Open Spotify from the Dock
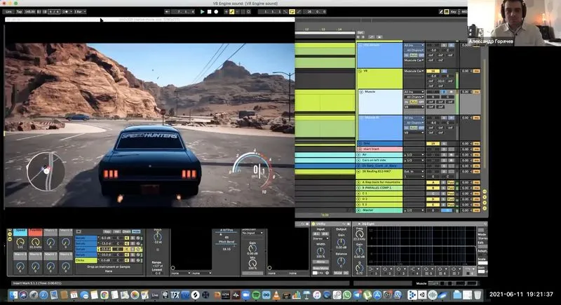The height and width of the screenshot is (305, 561). [x=256, y=295]
